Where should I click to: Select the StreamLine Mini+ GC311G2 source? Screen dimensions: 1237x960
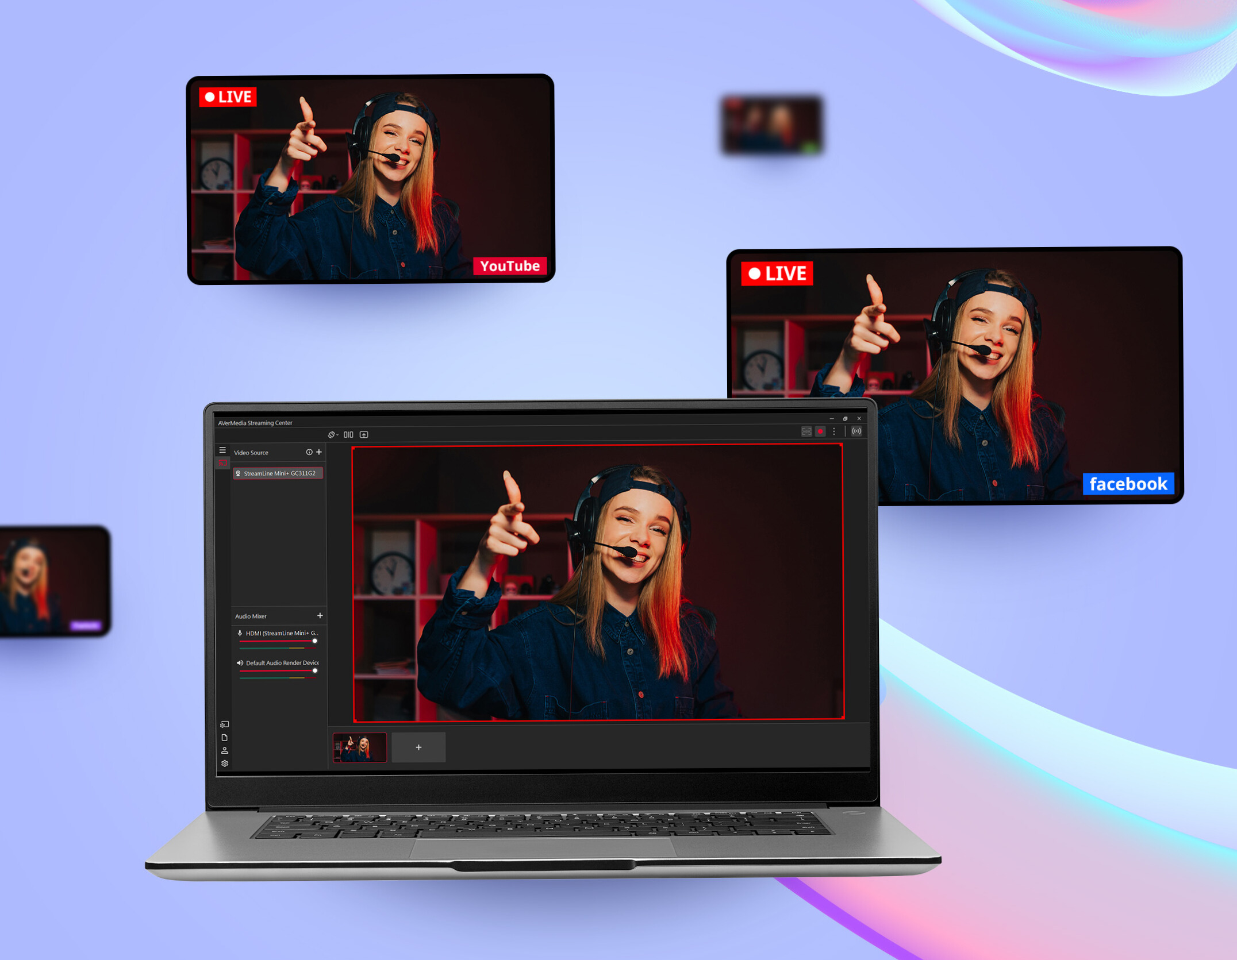[278, 473]
